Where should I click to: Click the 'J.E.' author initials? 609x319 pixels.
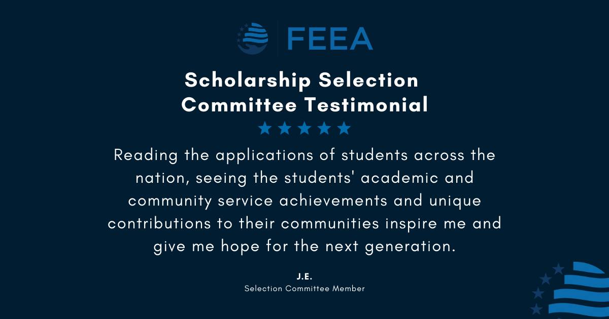click(304, 276)
